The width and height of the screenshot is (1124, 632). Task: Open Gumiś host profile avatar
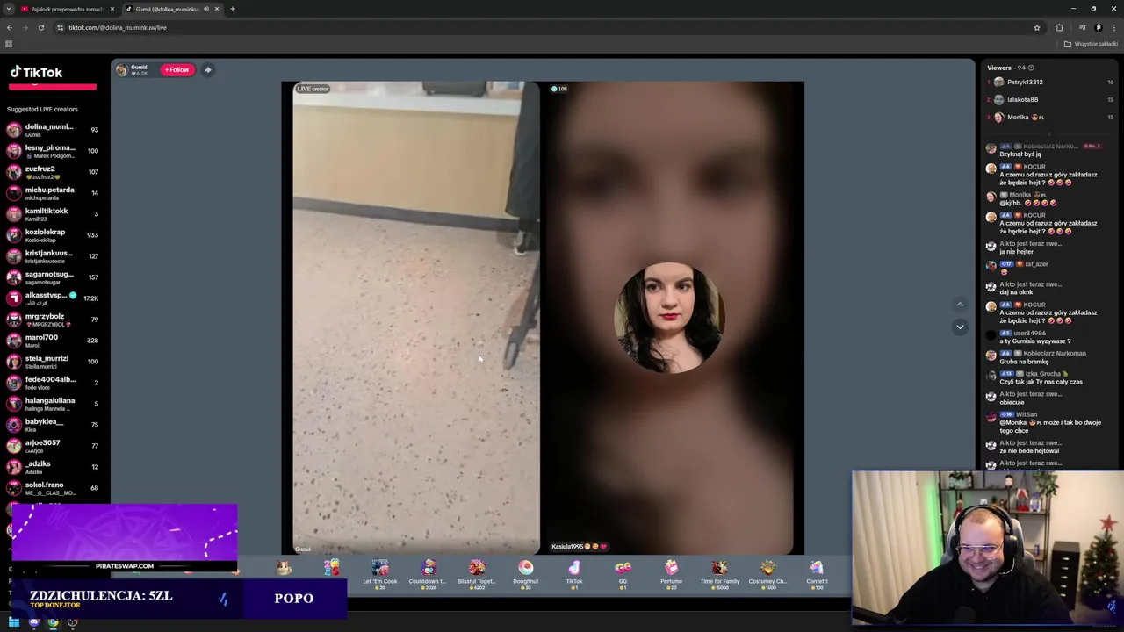121,70
